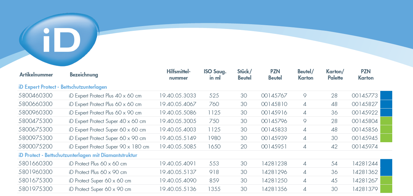Select iD Expert Protect Plus 40 x 60 cm
The height and width of the screenshot is (196, 413).
[x=105, y=96]
